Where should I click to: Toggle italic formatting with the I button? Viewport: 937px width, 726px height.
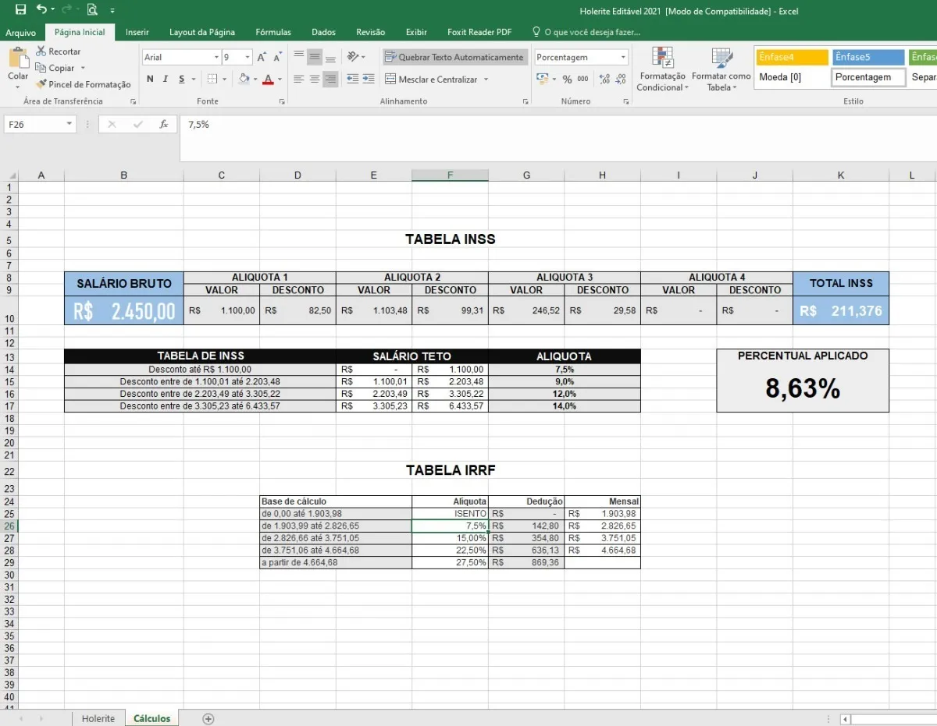pos(166,80)
